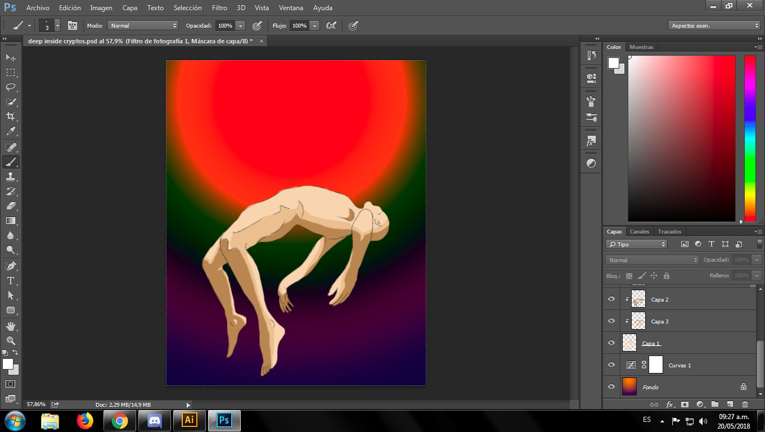Switch to the Muestras tab
This screenshot has width=765, height=432.
[641, 47]
